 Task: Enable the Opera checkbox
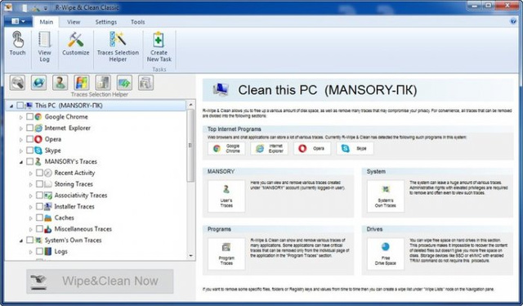tap(29, 139)
